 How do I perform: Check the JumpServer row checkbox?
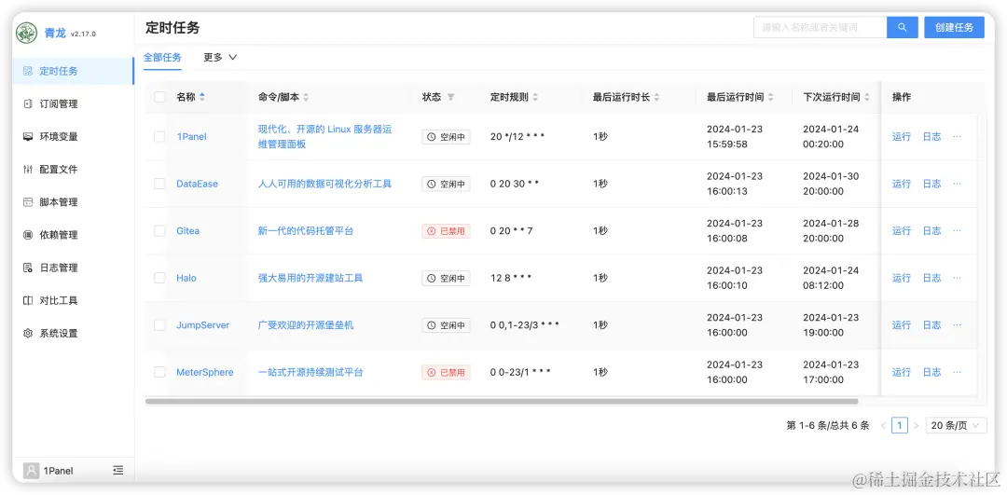(159, 324)
